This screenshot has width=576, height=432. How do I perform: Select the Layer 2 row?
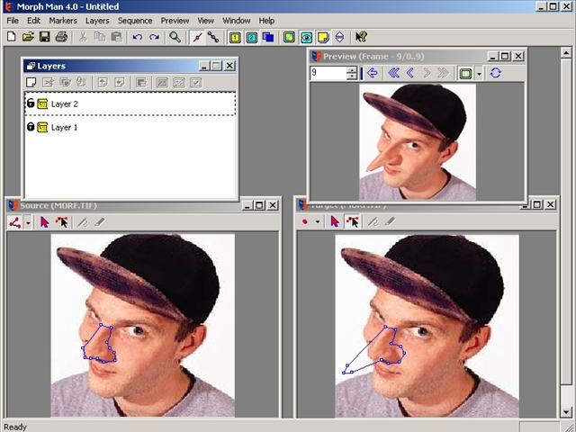click(x=130, y=104)
